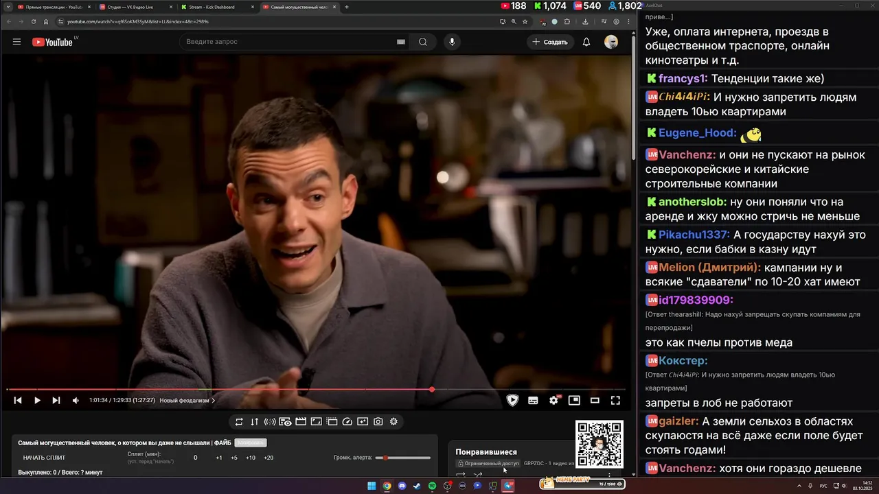879x494 pixels.
Task: Toggle shuffle icon in the 'Понравившиеся' playlist
Action: (x=478, y=475)
